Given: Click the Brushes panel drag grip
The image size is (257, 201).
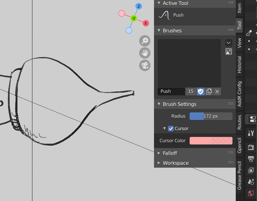Looking at the screenshot, I should point(231,30).
